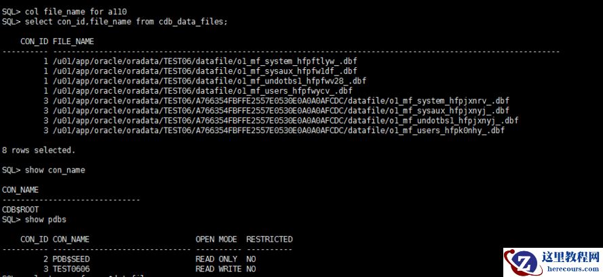Click the FILE_NAME column header
Image resolution: width=603 pixels, height=277 pixels.
(x=73, y=41)
